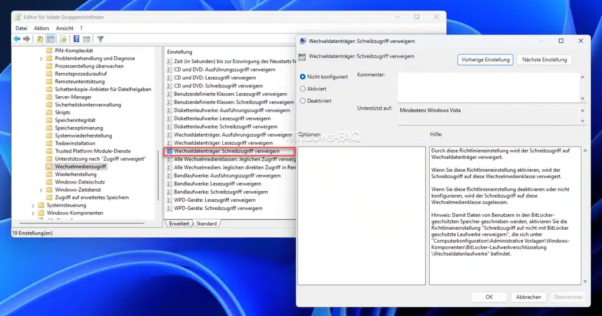Image resolution: width=602 pixels, height=316 pixels.
Task: Click the policy dialog title bar icon
Action: (x=303, y=41)
